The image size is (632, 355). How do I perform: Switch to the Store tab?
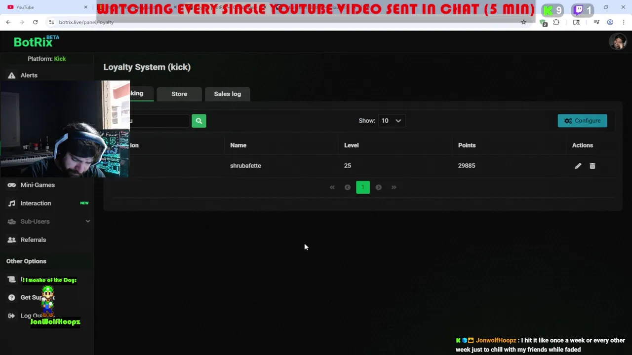click(x=179, y=94)
